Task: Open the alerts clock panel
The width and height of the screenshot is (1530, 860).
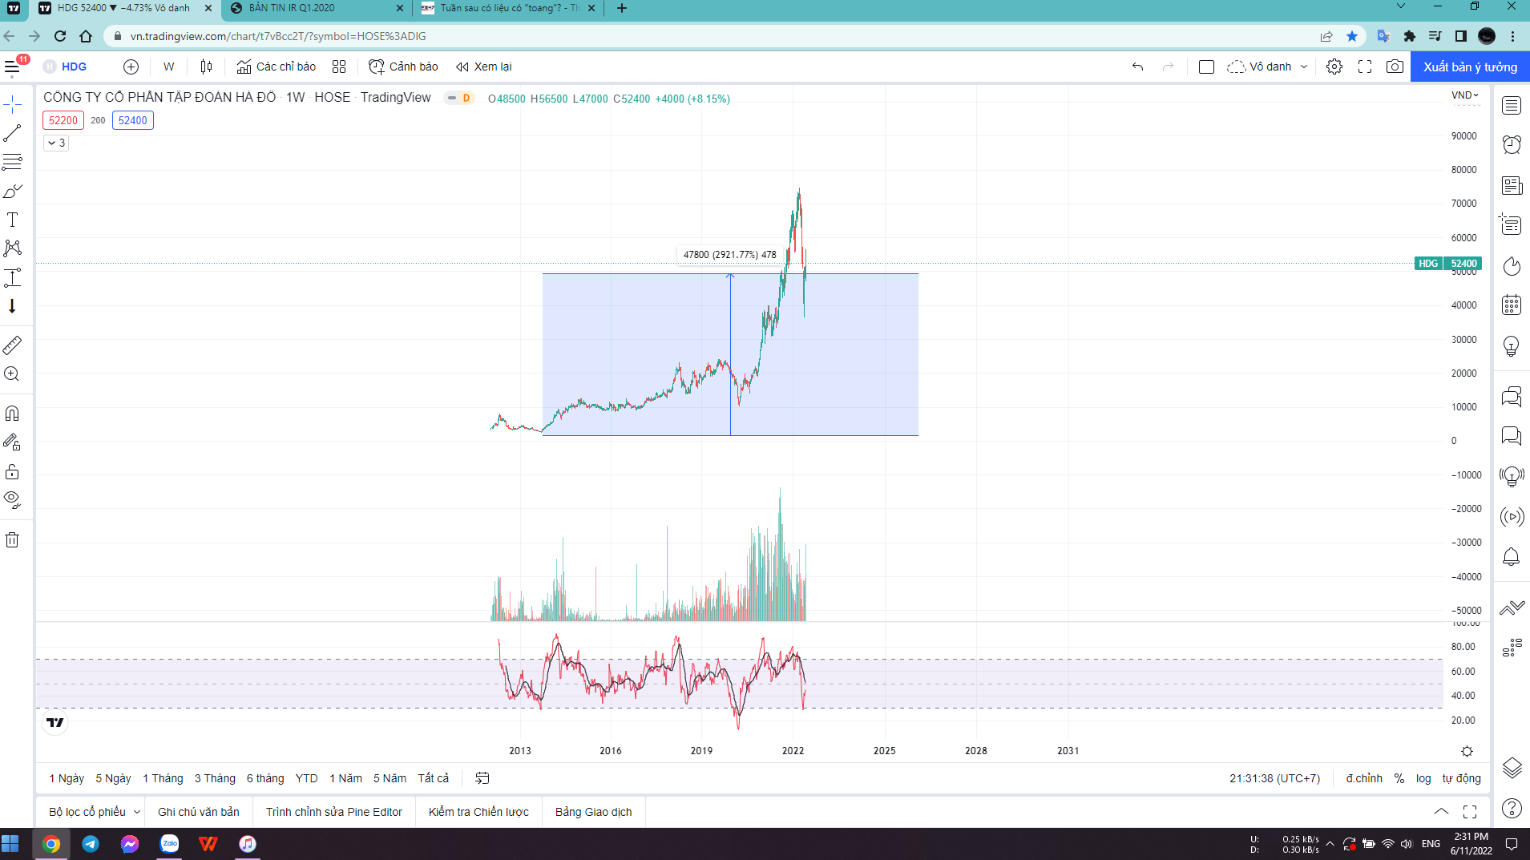Action: coord(1512,144)
